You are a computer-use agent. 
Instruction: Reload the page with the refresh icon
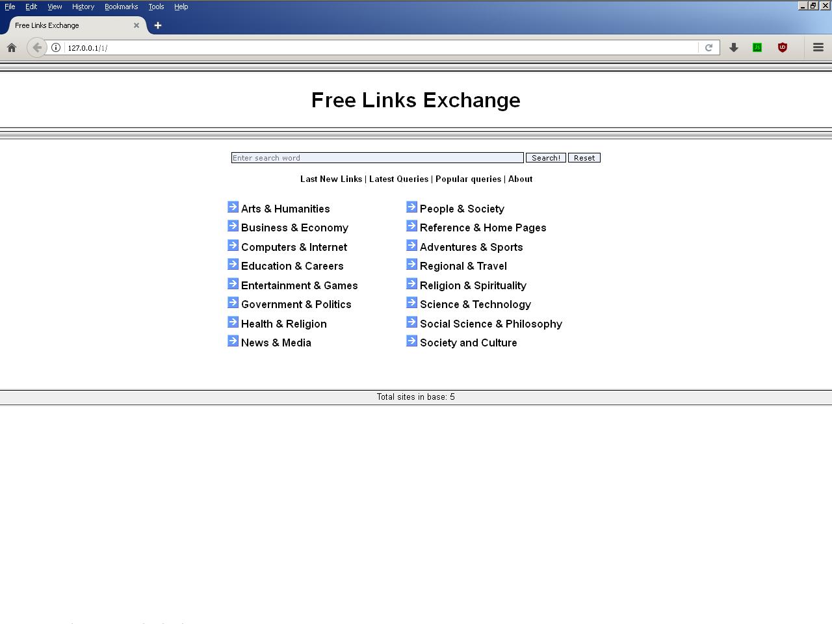tap(708, 47)
